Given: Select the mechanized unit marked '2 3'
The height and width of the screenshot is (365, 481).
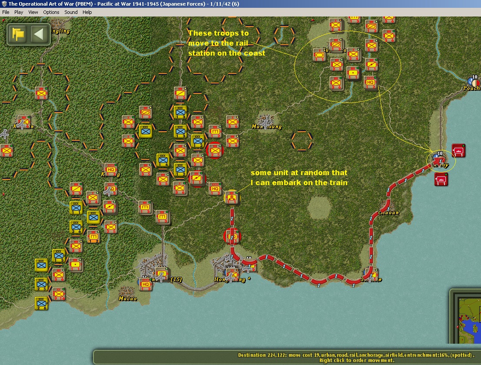Looking at the screenshot, I should click(x=76, y=189).
